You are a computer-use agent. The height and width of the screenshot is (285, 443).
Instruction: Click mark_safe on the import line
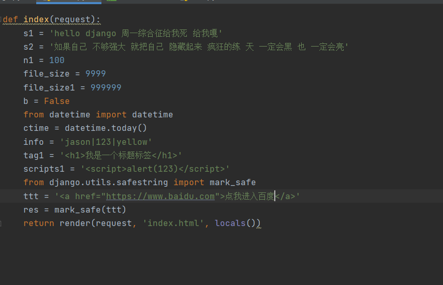pos(232,183)
